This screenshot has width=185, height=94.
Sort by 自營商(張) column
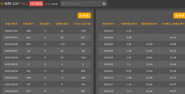(62, 24)
